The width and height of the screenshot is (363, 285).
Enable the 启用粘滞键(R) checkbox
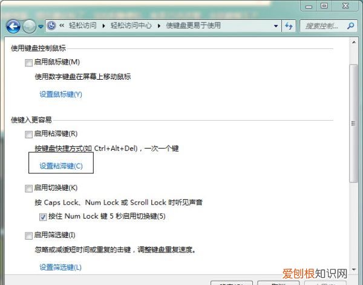pos(28,134)
